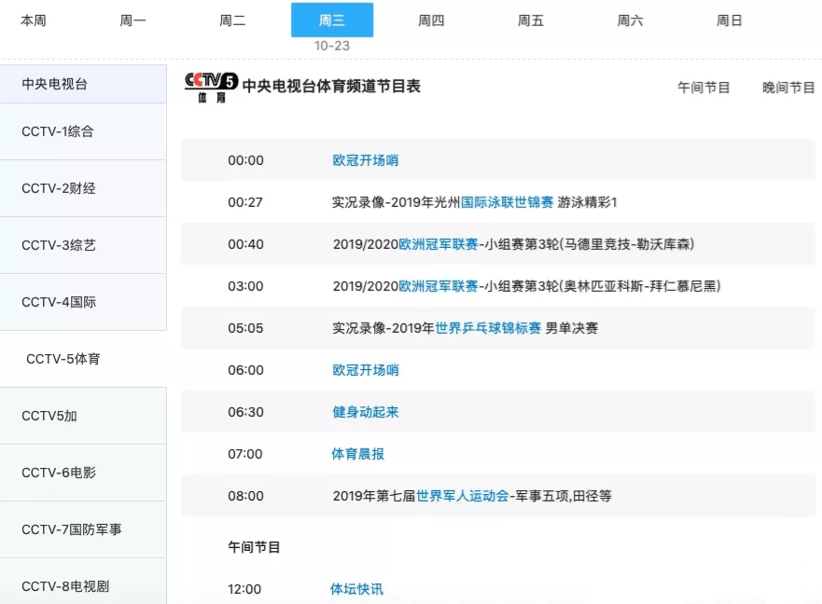Select the 周日 tab
822x604 pixels.
pyautogui.click(x=730, y=21)
